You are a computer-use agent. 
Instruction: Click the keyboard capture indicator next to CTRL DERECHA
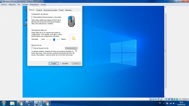tap(177, 99)
